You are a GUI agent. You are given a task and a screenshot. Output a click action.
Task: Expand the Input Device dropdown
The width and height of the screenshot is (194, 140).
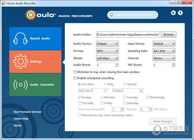164,44
